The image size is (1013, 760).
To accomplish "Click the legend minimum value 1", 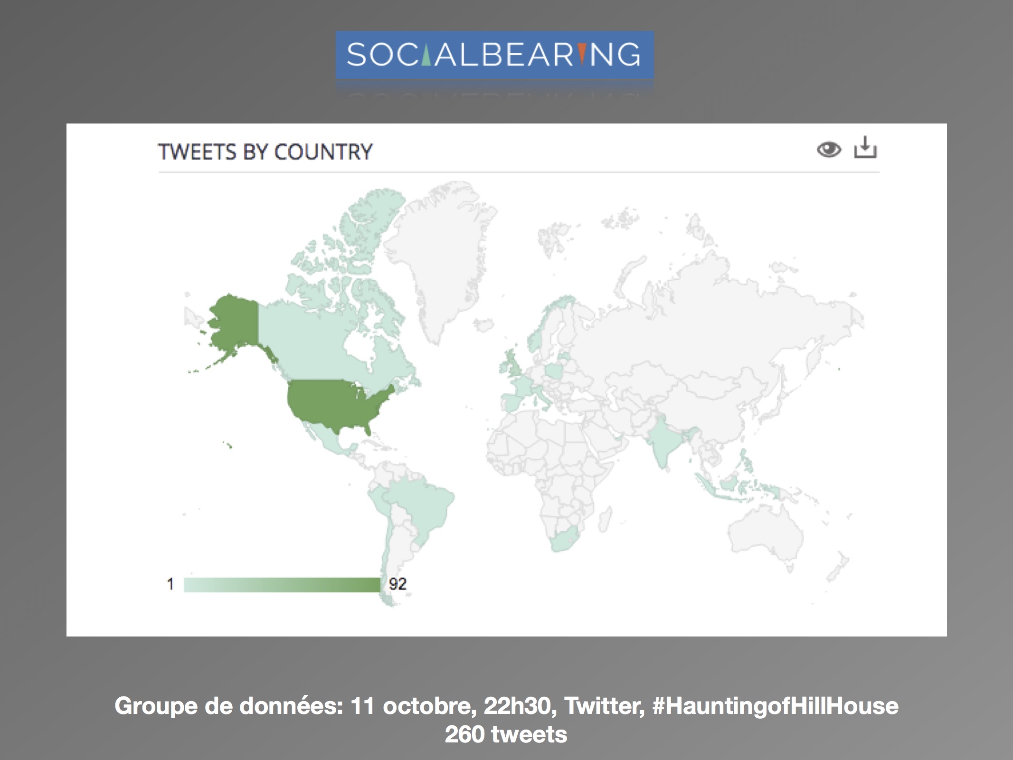I will pos(170,584).
